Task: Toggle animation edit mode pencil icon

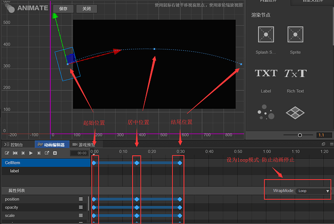Action: pos(7,153)
